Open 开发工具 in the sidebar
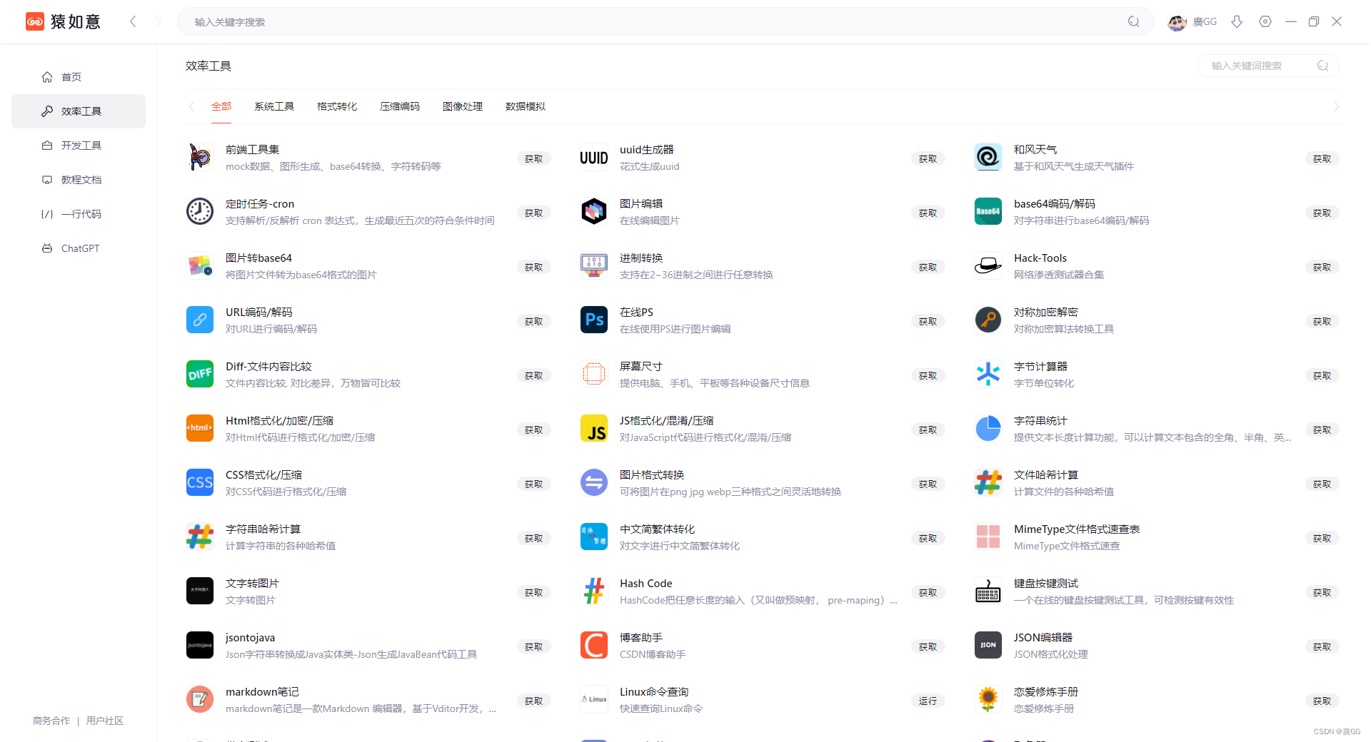 pos(79,146)
